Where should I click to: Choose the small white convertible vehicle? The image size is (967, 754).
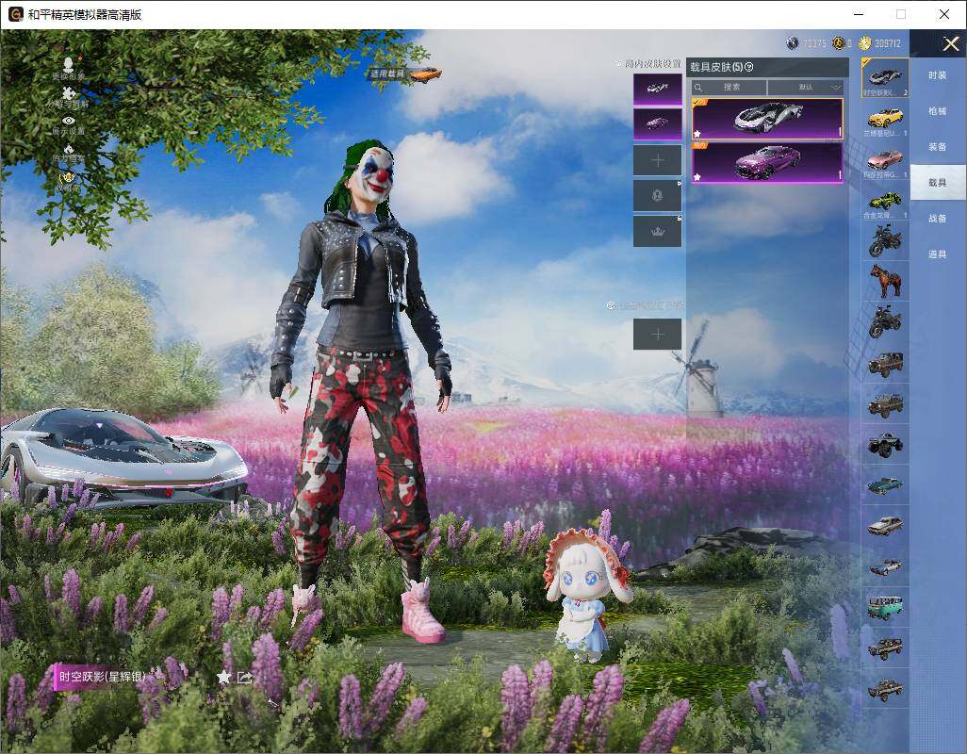click(x=885, y=566)
